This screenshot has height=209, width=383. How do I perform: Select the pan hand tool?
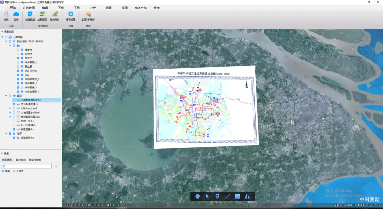point(198,197)
